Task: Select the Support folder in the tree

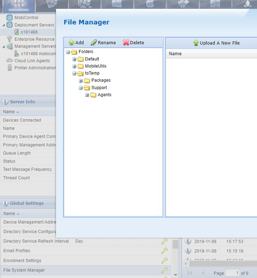Action: 99,88
